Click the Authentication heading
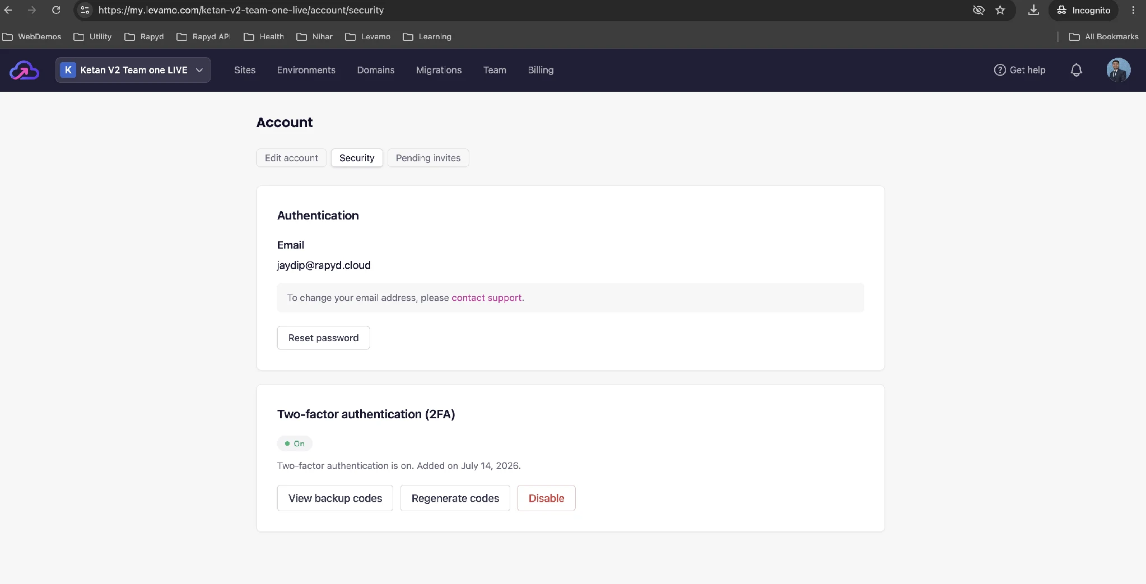 [318, 216]
